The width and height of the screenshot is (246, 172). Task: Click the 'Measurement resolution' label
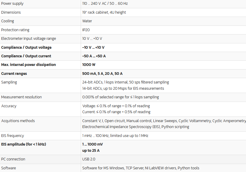[x=21, y=97]
